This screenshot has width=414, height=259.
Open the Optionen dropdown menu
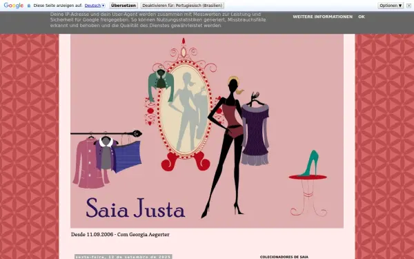[391, 6]
